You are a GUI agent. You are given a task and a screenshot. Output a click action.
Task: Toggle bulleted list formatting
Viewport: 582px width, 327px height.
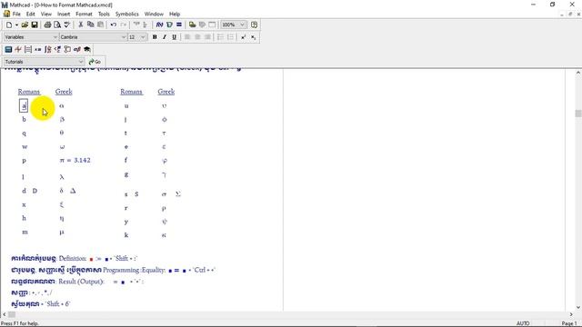pyautogui.click(x=220, y=37)
